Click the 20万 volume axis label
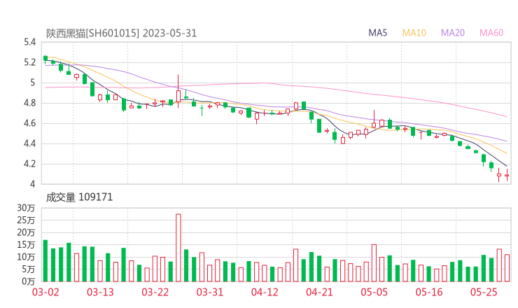Screen dimensions: 518x308 [x=26, y=232]
